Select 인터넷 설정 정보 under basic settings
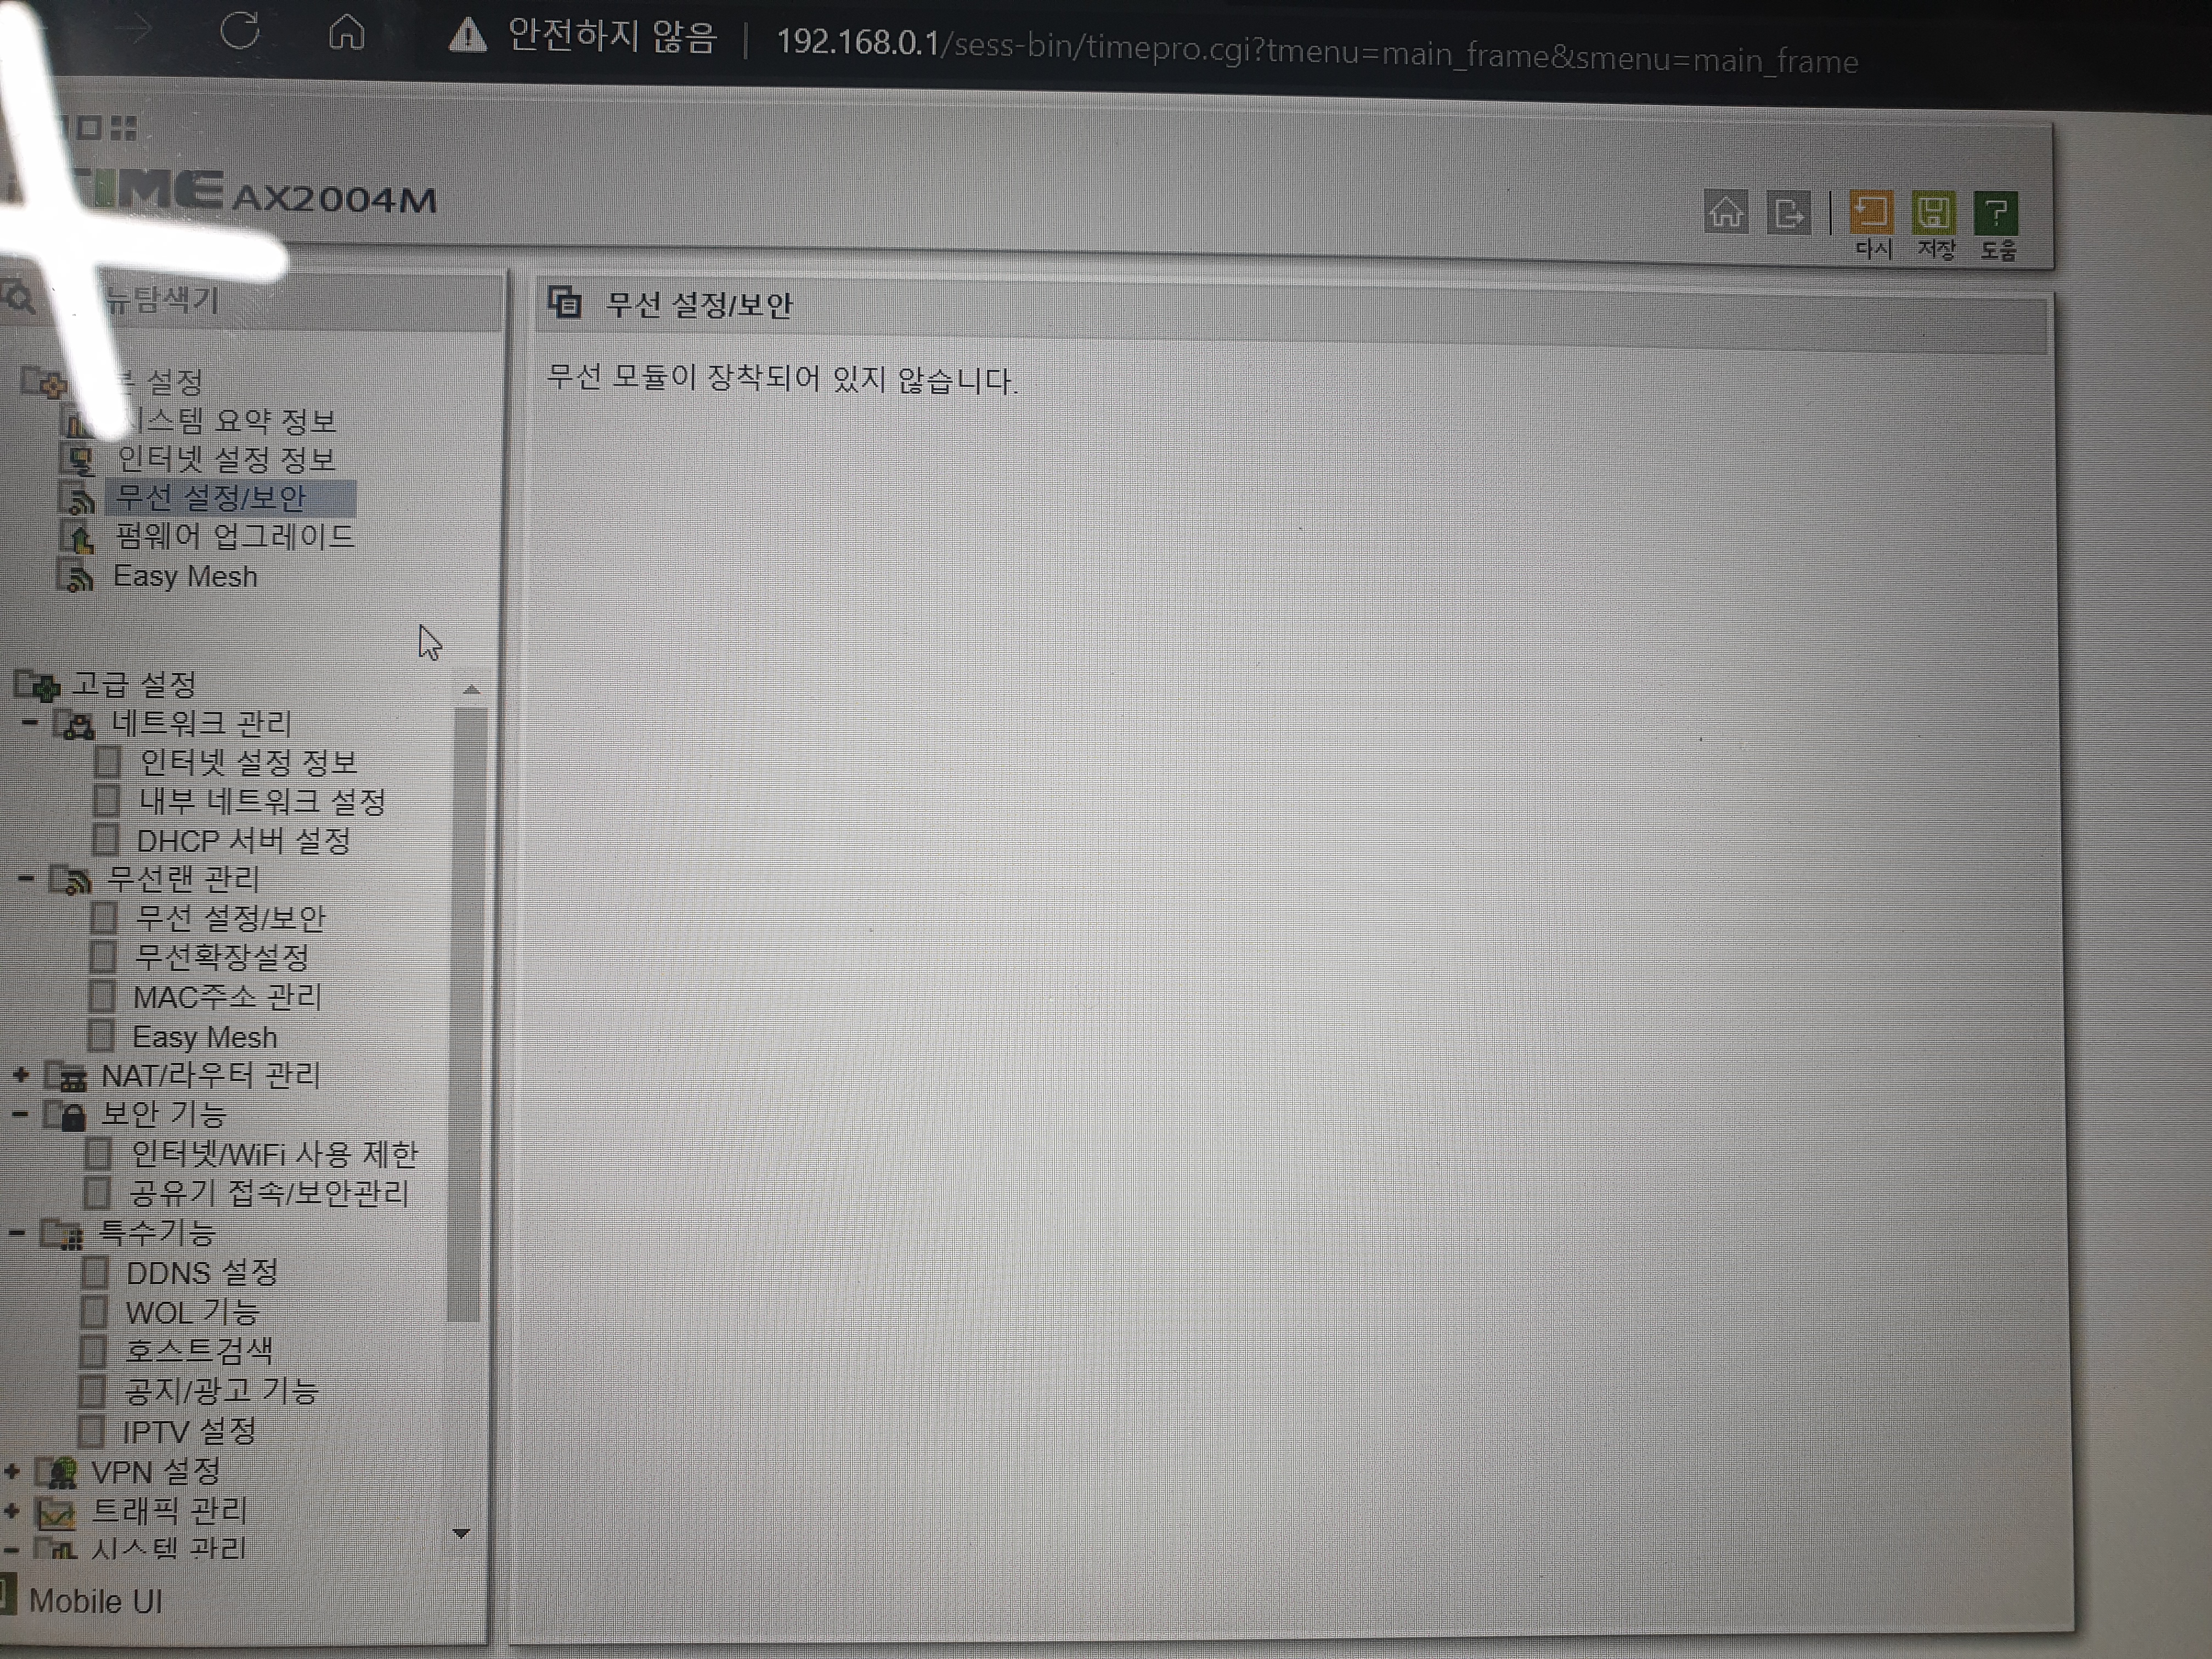The height and width of the screenshot is (1659, 2212). (225, 459)
